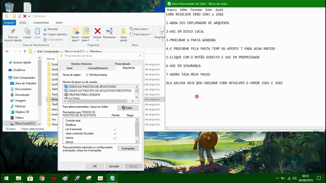Click the Editar... permissions button
This screenshot has height=183, width=326.
(x=128, y=108)
